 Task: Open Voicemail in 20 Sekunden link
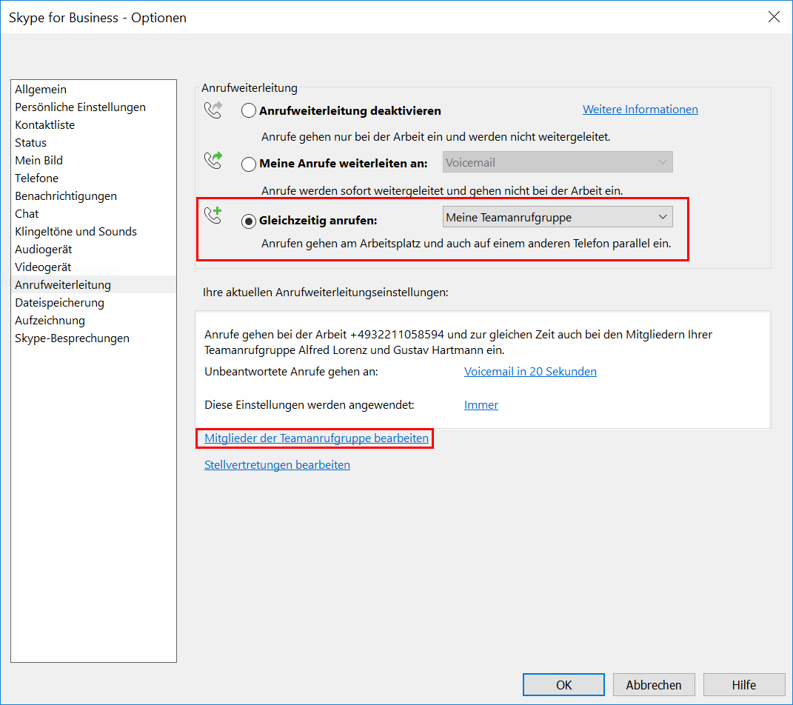coord(531,371)
